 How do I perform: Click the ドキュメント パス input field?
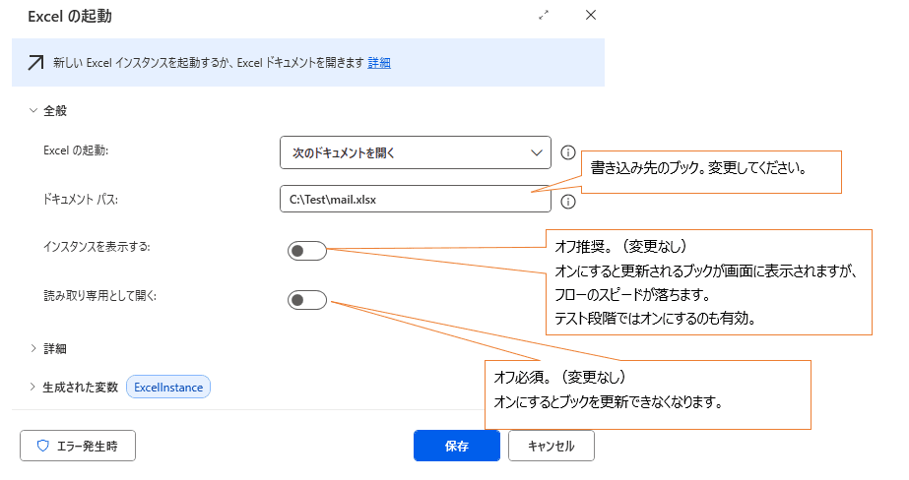pos(415,199)
